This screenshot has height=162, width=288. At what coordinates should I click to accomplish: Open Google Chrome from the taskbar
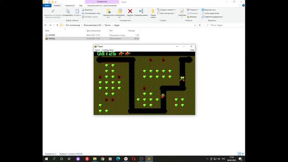pos(103,159)
